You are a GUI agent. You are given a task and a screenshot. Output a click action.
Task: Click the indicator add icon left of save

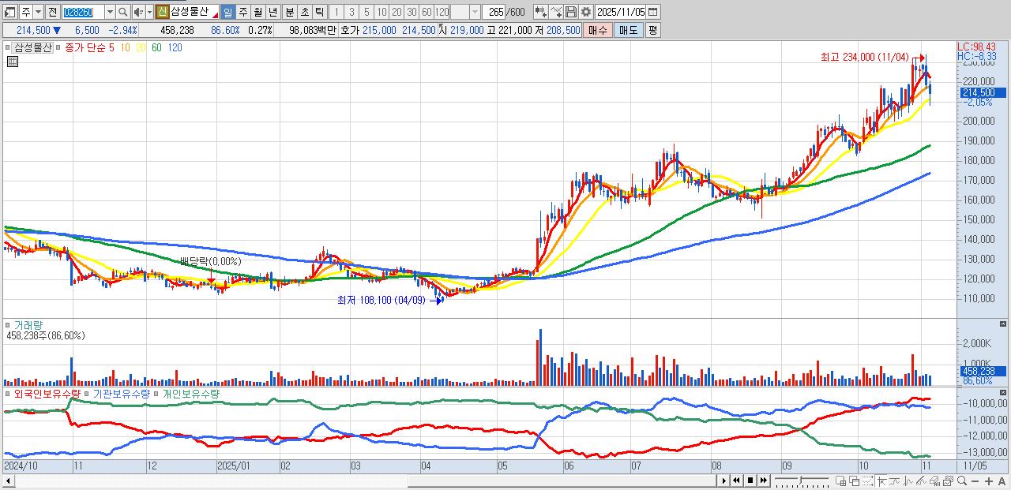(x=556, y=12)
